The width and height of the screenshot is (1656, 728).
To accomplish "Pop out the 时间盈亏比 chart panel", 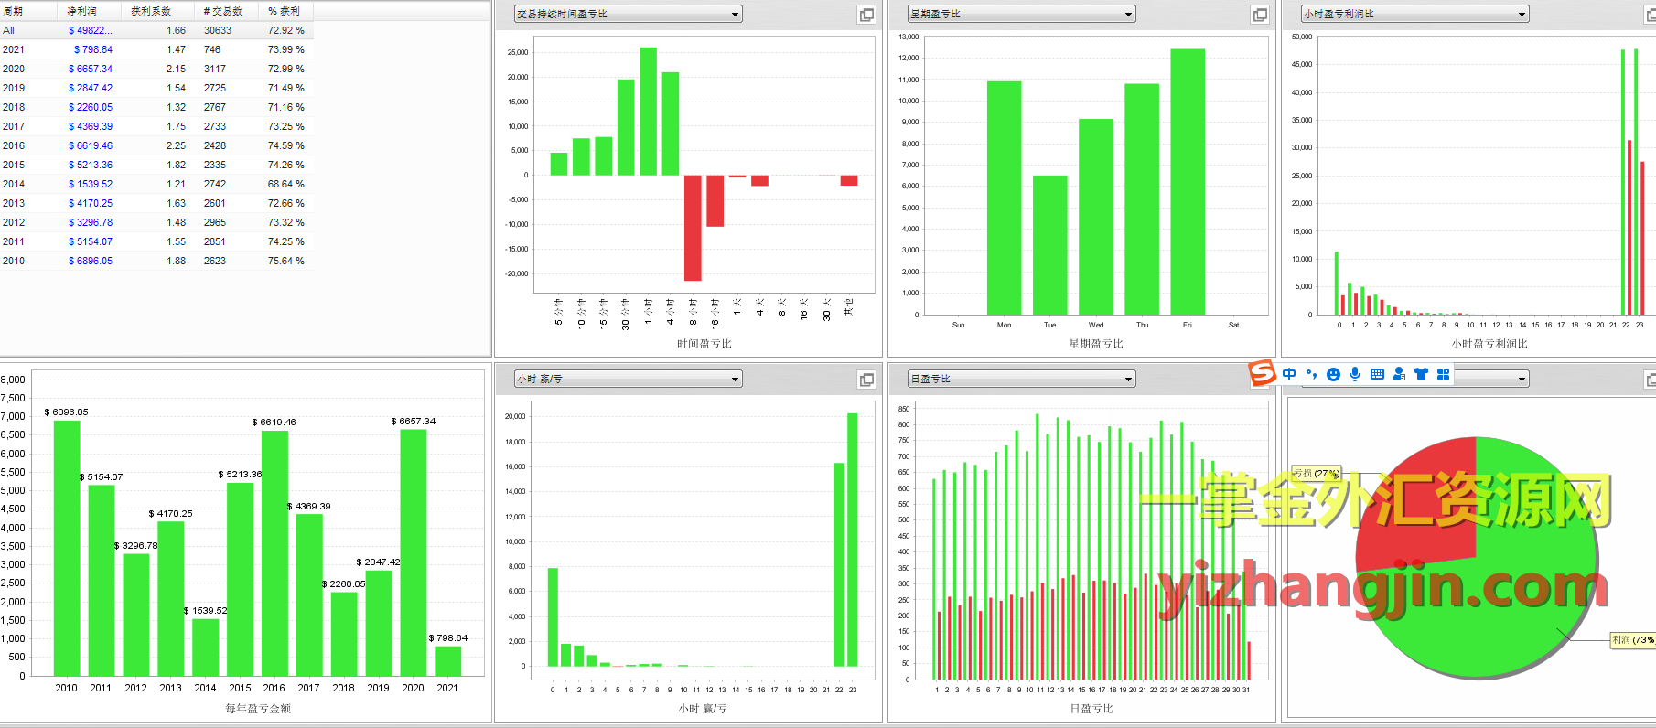I will pyautogui.click(x=866, y=15).
